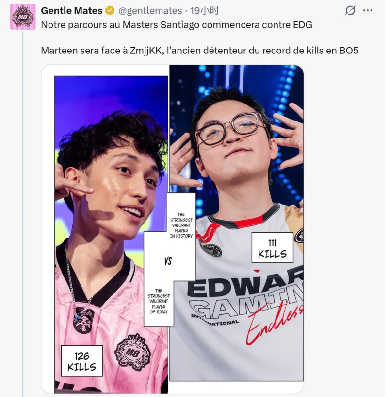
Task: Open the right photo with EDG jersey
Action: coord(236,223)
